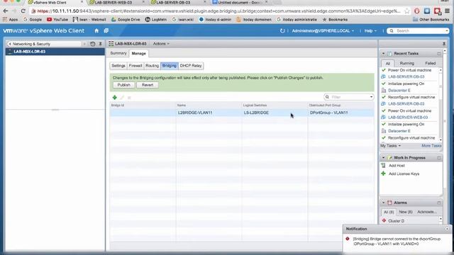Reload the browser page

(x=23, y=11)
